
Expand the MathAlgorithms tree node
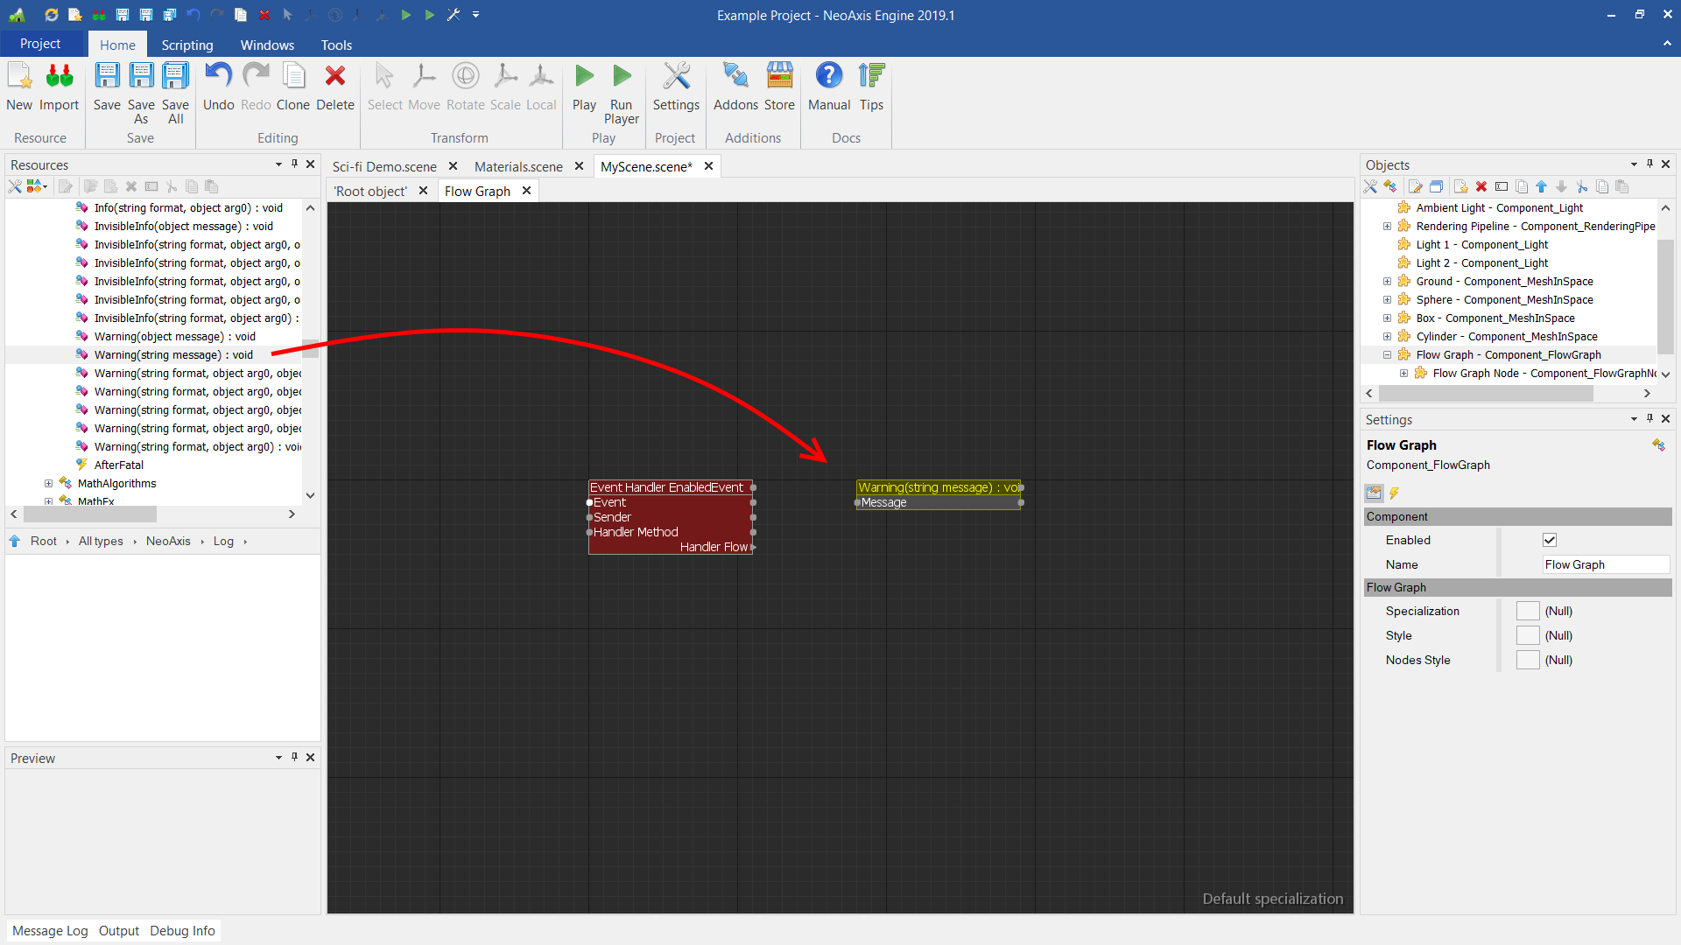click(49, 483)
